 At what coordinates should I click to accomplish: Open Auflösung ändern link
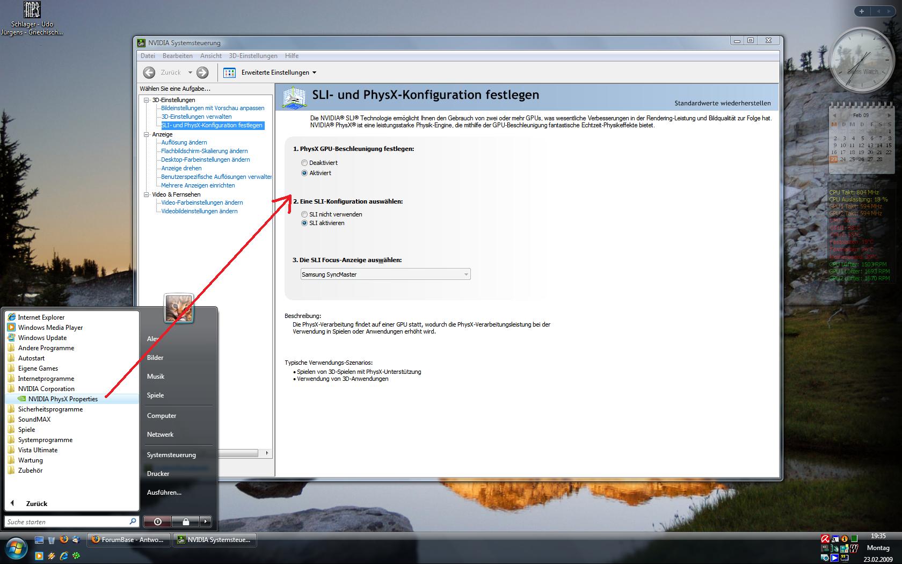coord(184,142)
